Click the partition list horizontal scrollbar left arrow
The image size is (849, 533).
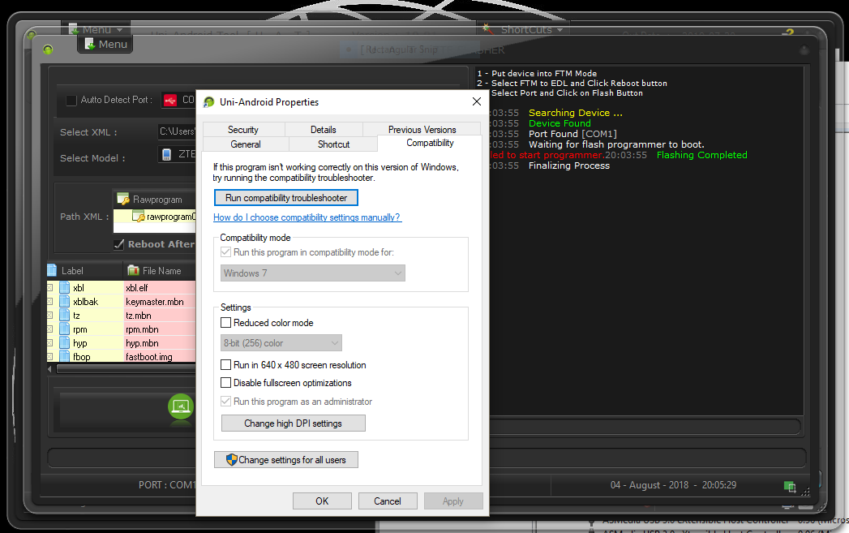tap(50, 369)
